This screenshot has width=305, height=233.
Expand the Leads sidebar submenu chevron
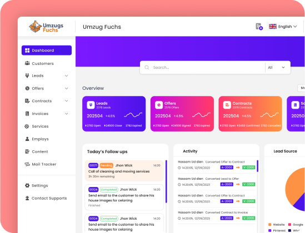[x=67, y=75]
